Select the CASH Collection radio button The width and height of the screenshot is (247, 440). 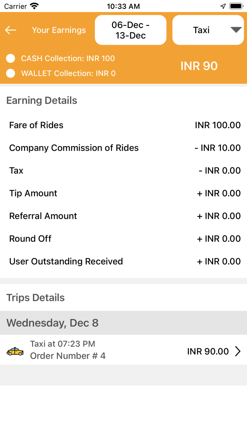(11, 58)
